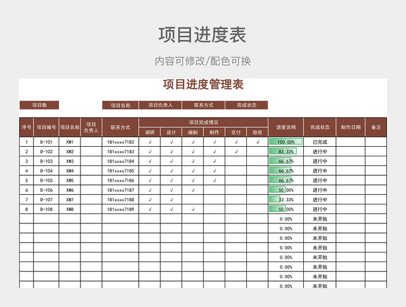Click the 33.33% progress bar
The height and width of the screenshot is (307, 406).
point(275,199)
